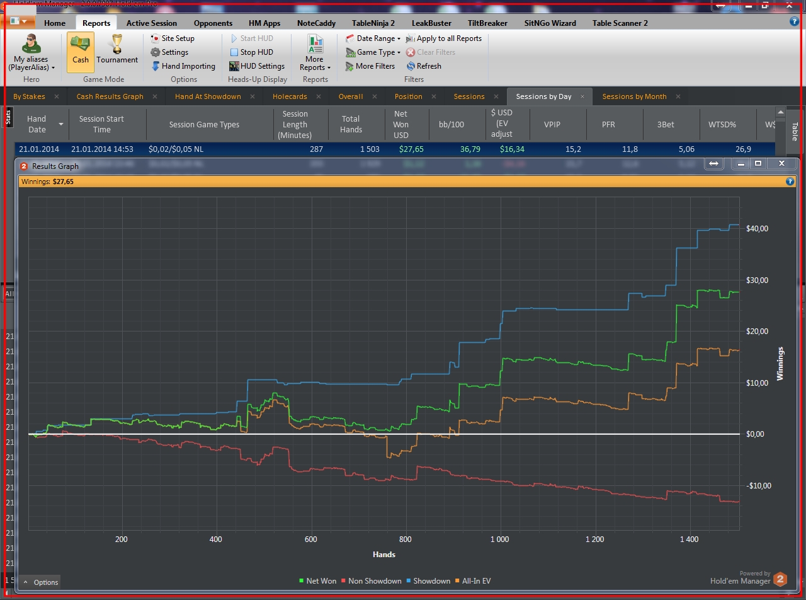Toggle Net Won legend series

tap(317, 581)
